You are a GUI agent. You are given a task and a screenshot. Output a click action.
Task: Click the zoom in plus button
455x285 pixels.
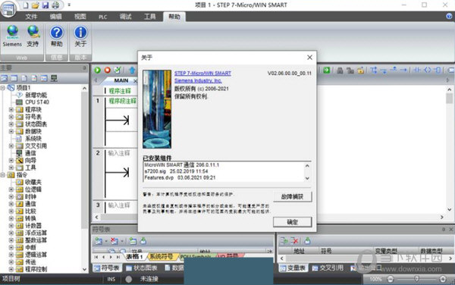tap(443, 279)
